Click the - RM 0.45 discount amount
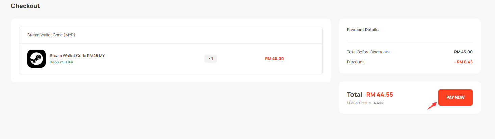 point(463,62)
